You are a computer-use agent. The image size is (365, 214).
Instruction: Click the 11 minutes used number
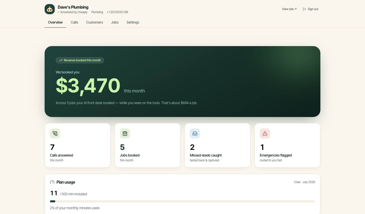tap(54, 193)
